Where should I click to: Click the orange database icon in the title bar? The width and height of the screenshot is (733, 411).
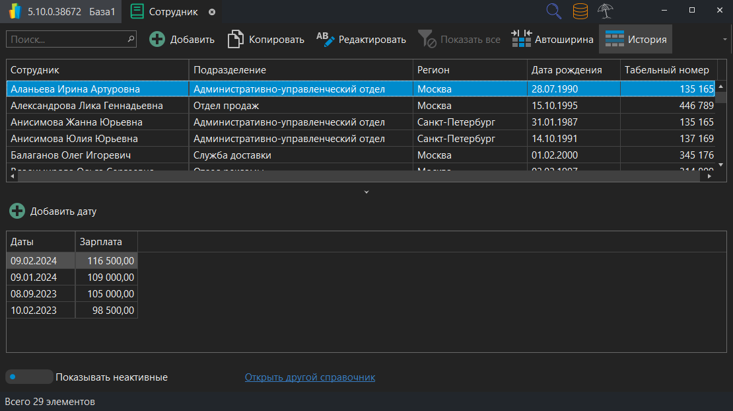(580, 11)
